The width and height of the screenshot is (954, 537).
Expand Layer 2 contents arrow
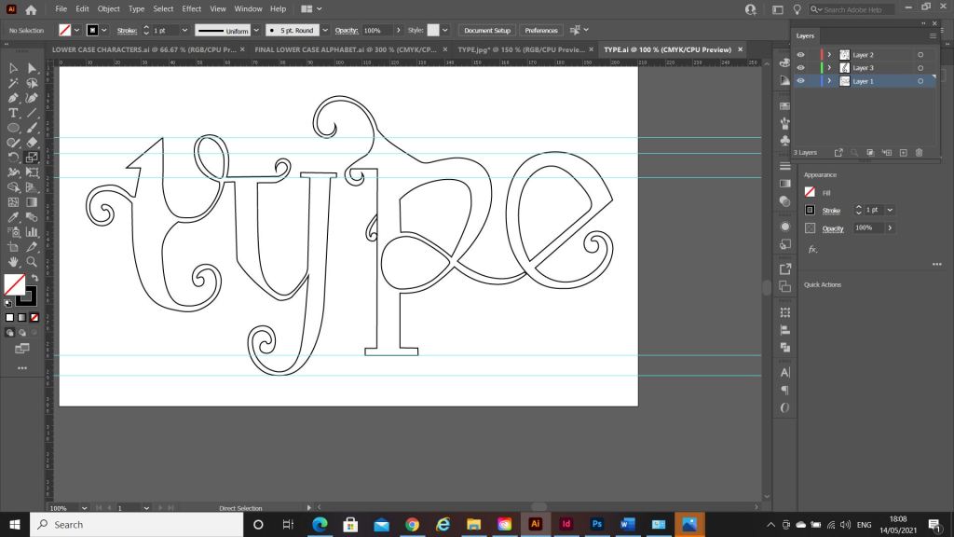tap(829, 55)
